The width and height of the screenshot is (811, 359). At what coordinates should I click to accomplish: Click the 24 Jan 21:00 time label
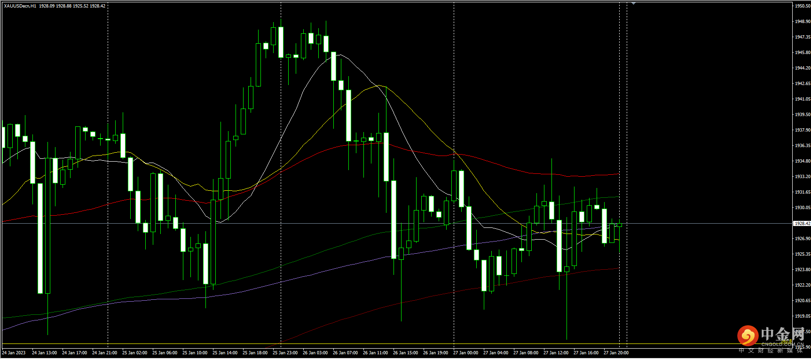[104, 353]
